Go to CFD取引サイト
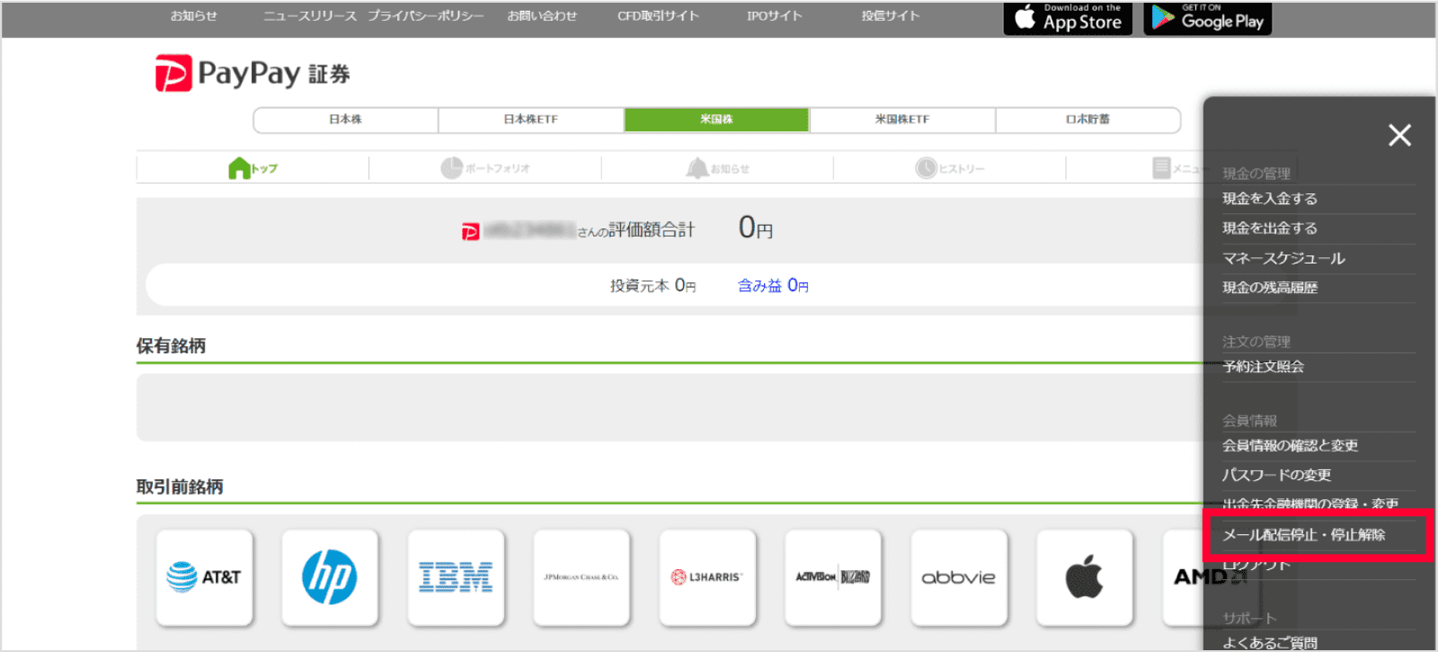1438x652 pixels. pos(658,16)
